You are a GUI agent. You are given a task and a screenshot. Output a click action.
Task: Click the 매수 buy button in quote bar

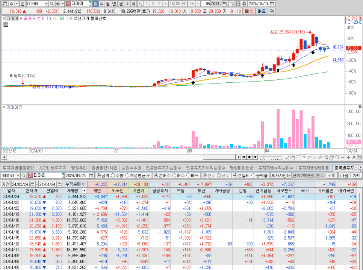click(249, 11)
